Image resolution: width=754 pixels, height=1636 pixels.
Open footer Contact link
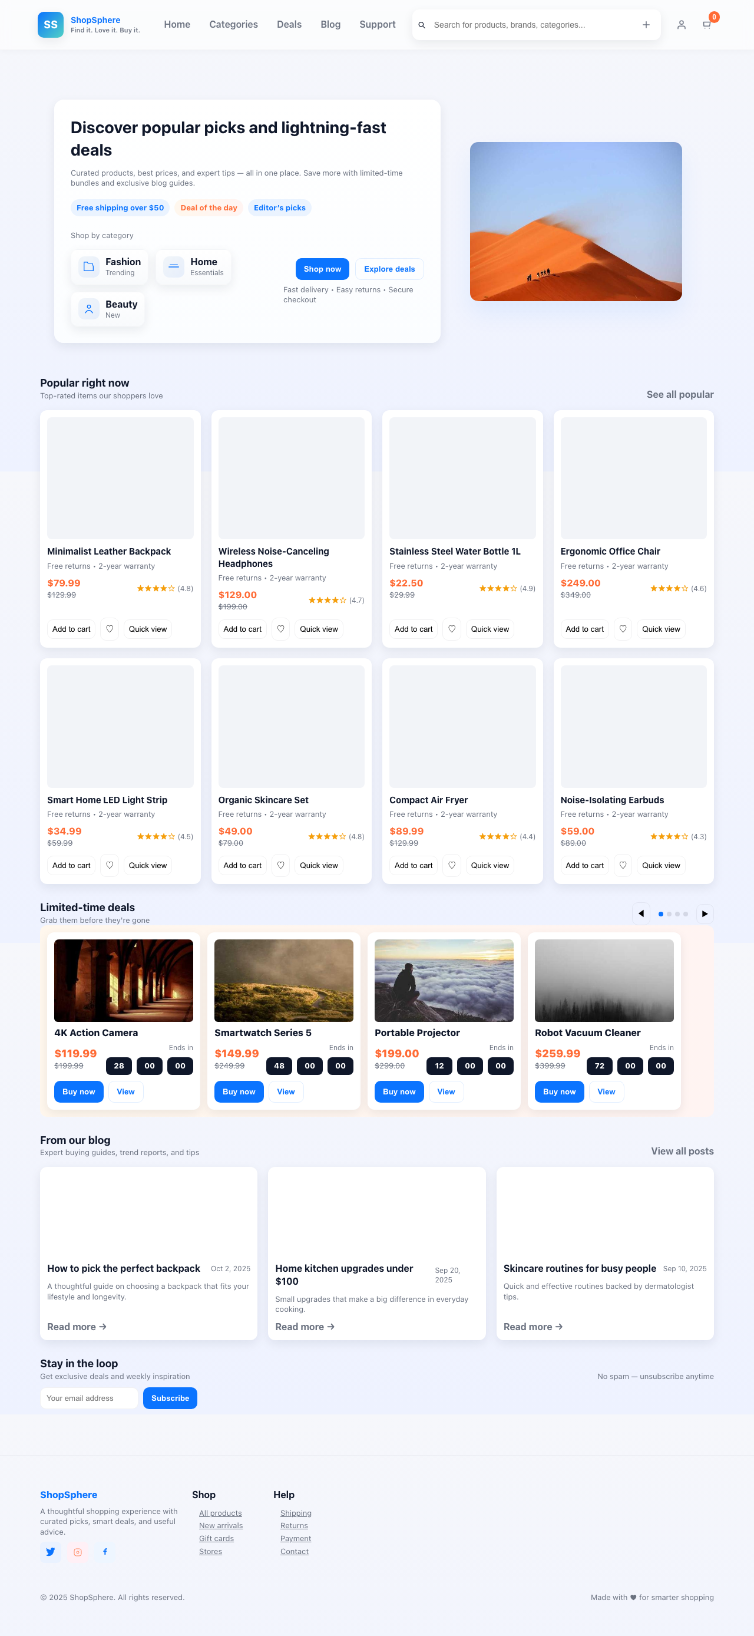coord(295,1551)
